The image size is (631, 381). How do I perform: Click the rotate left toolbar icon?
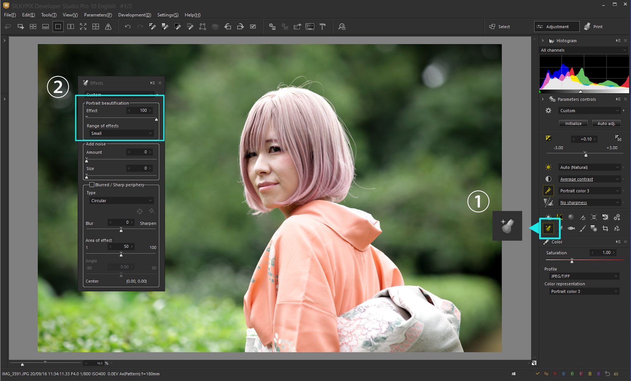pyautogui.click(x=228, y=27)
